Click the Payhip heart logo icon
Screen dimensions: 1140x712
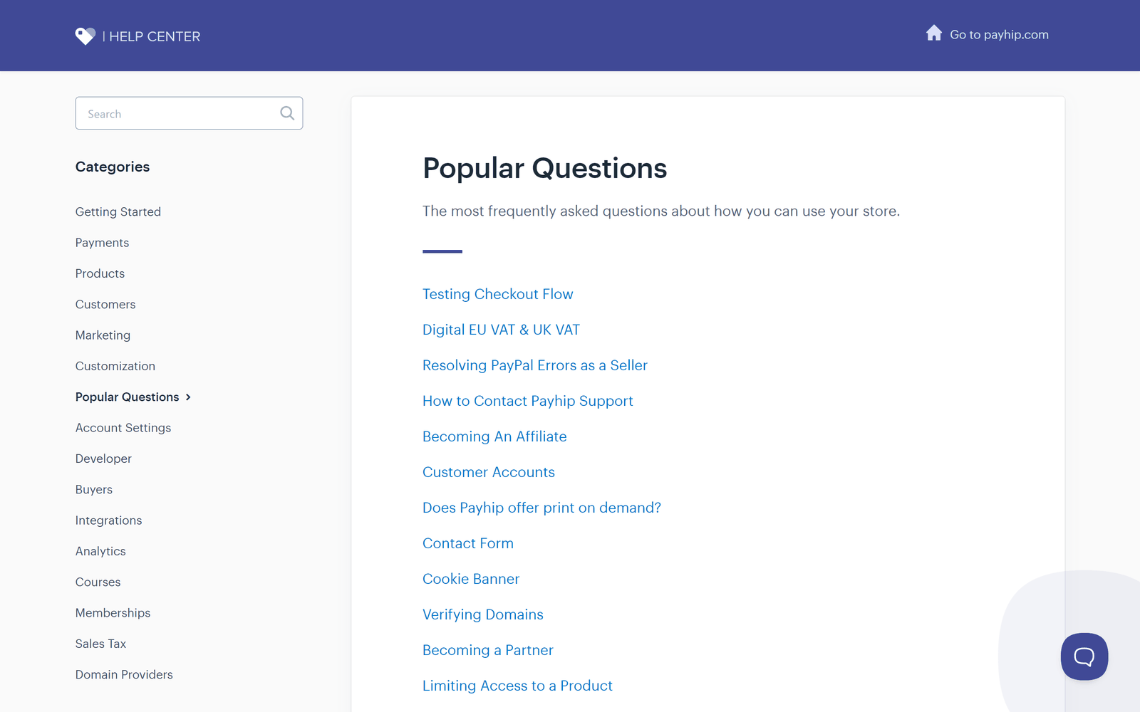pyautogui.click(x=85, y=36)
